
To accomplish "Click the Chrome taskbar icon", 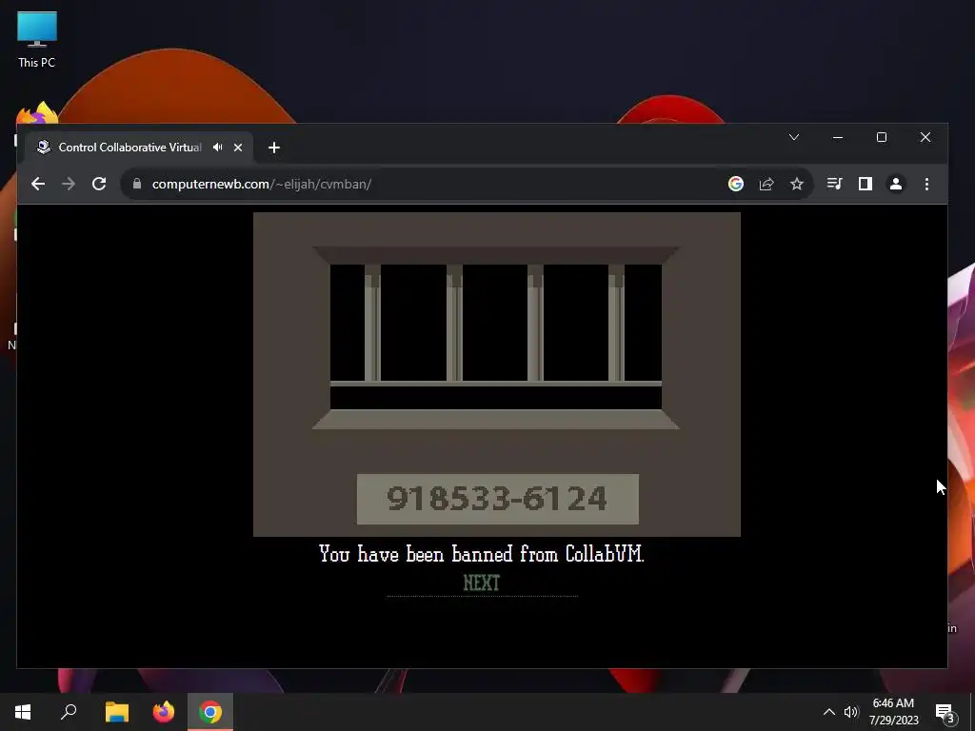I will [x=210, y=712].
